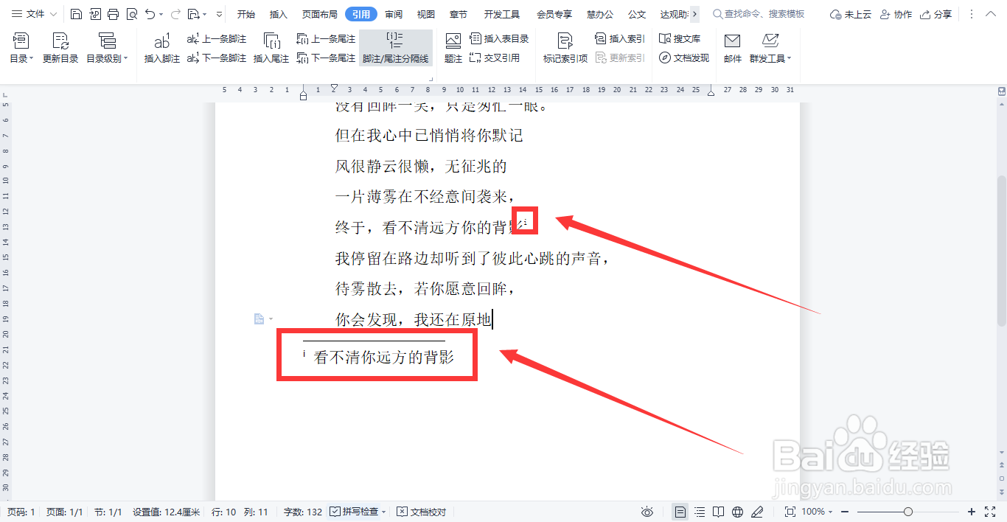Go to next endnote (下一条尾注)
This screenshot has height=522, width=1007.
click(326, 58)
